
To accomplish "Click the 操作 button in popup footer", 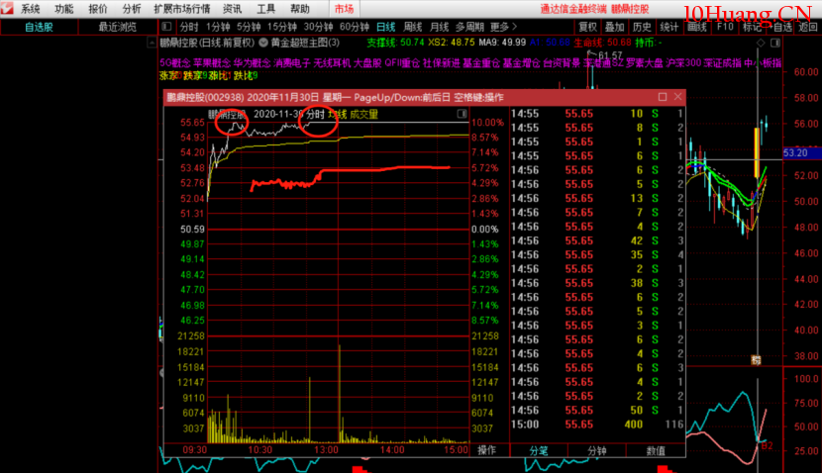I will click(486, 450).
